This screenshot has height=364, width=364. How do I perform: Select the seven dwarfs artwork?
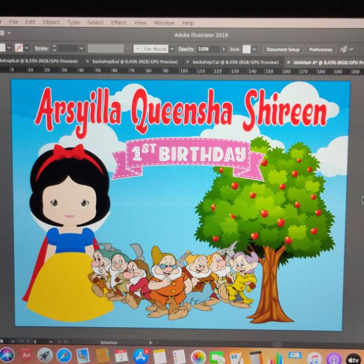pos(173,281)
